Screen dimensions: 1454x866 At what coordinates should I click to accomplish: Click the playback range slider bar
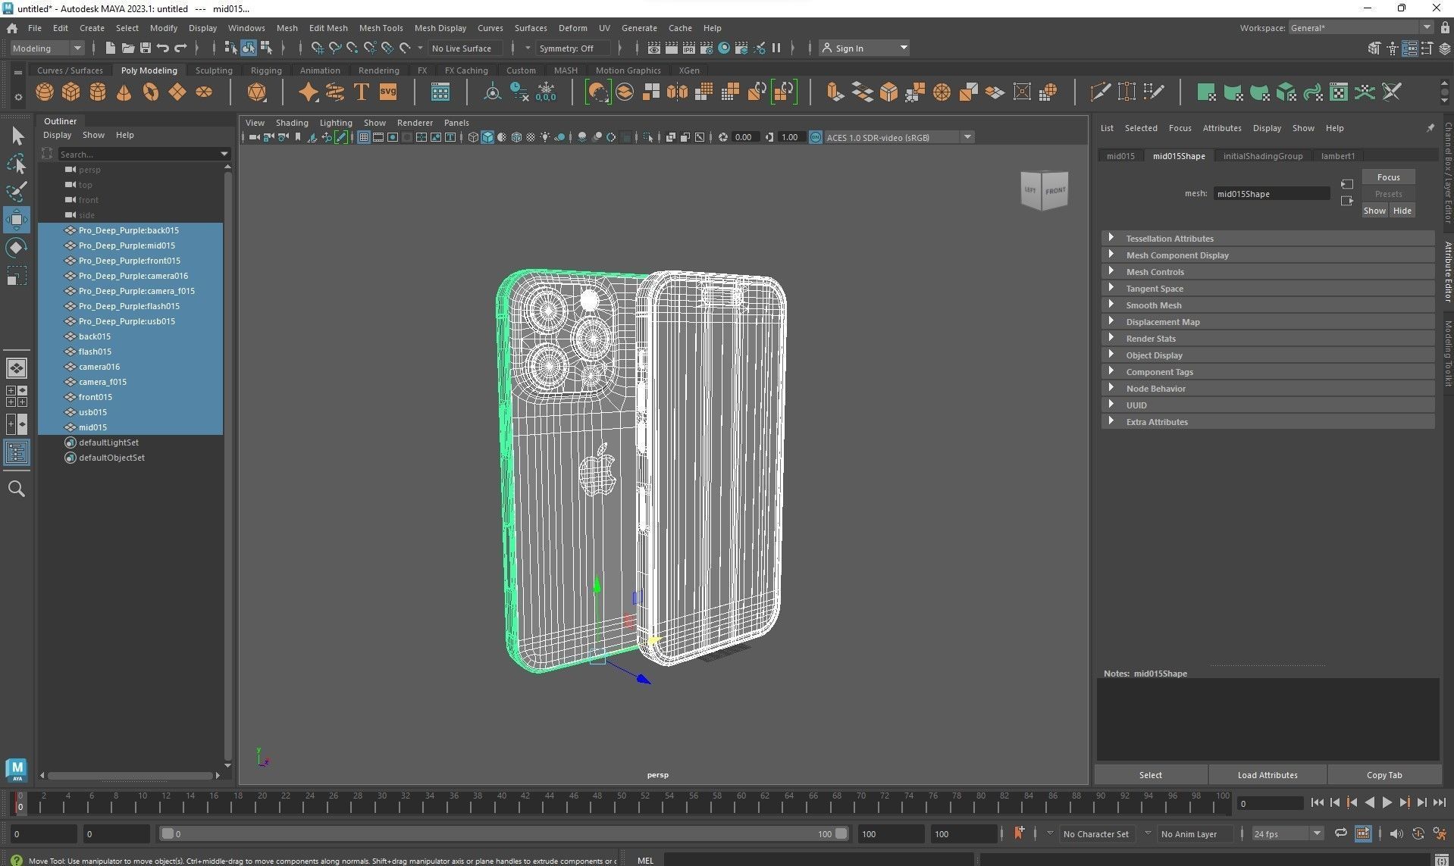click(504, 834)
